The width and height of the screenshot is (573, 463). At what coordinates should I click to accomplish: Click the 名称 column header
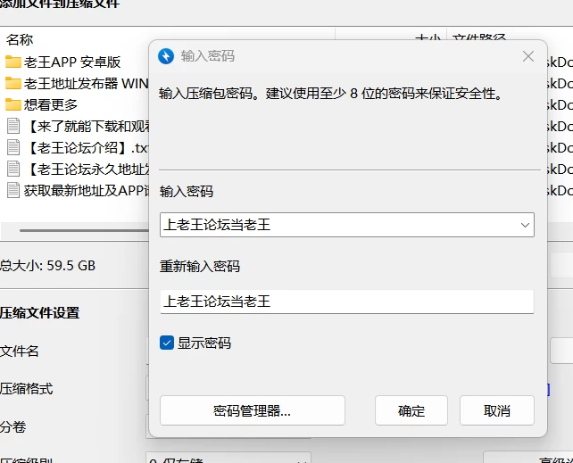[x=20, y=39]
